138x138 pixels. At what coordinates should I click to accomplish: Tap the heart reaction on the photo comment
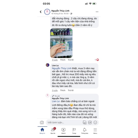98,60
